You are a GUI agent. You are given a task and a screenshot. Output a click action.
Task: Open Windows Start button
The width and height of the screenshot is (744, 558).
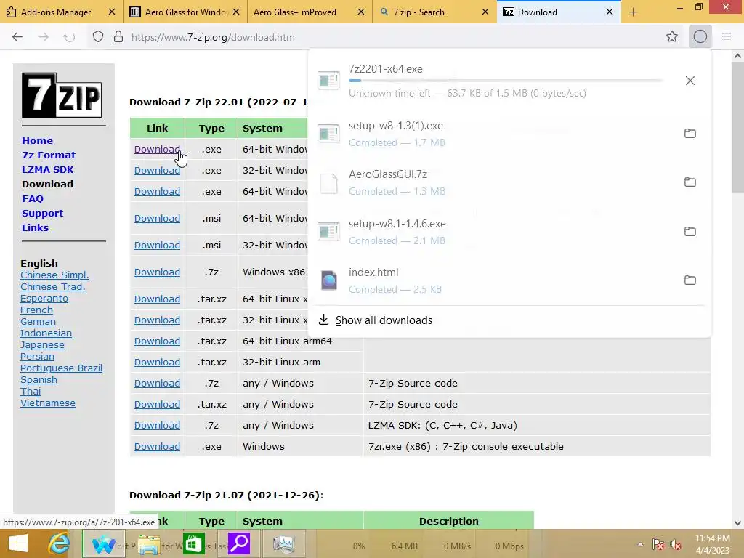click(x=18, y=543)
